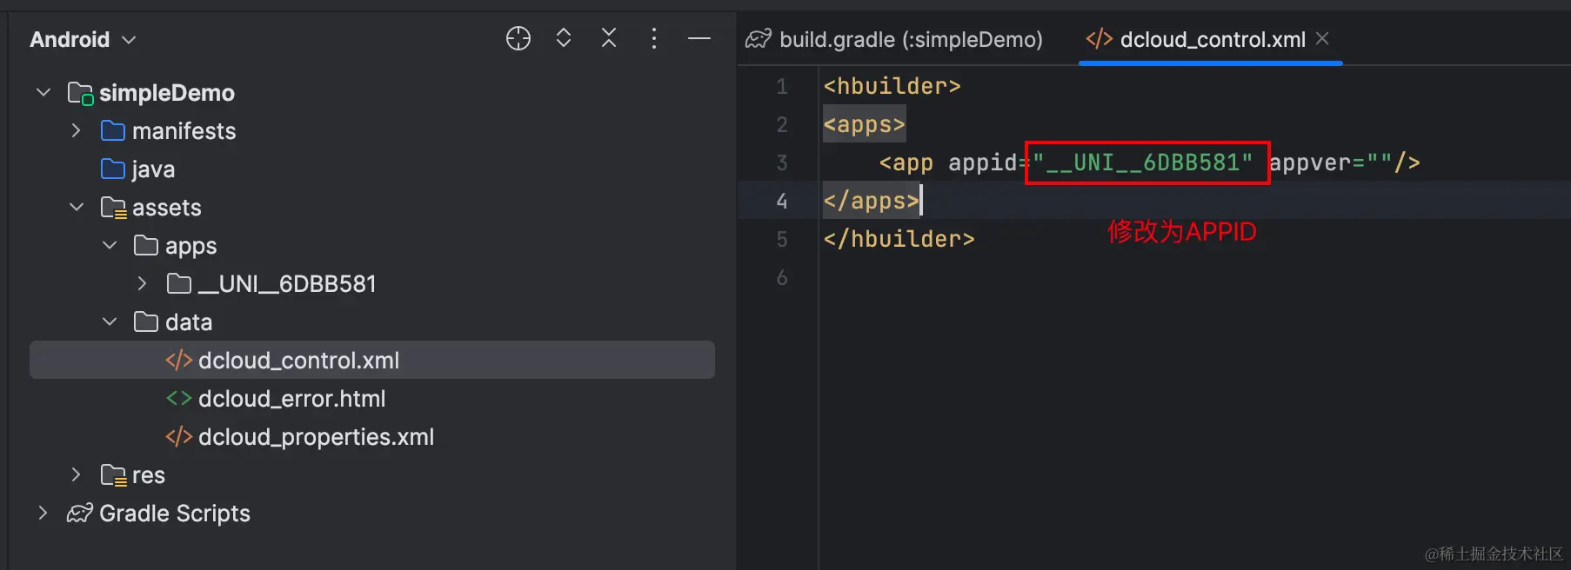Select the java folder

[152, 169]
